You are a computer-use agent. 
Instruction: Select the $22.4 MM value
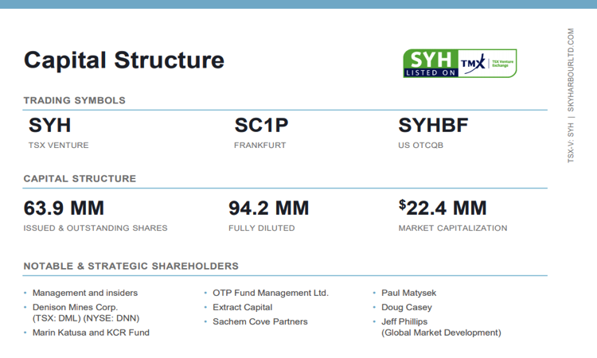(x=443, y=208)
